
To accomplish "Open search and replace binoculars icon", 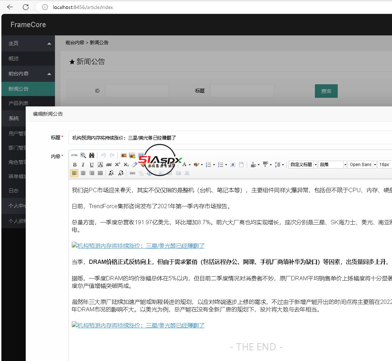I will (x=92, y=155).
